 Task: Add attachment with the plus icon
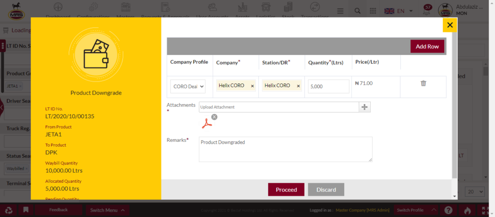pos(364,107)
